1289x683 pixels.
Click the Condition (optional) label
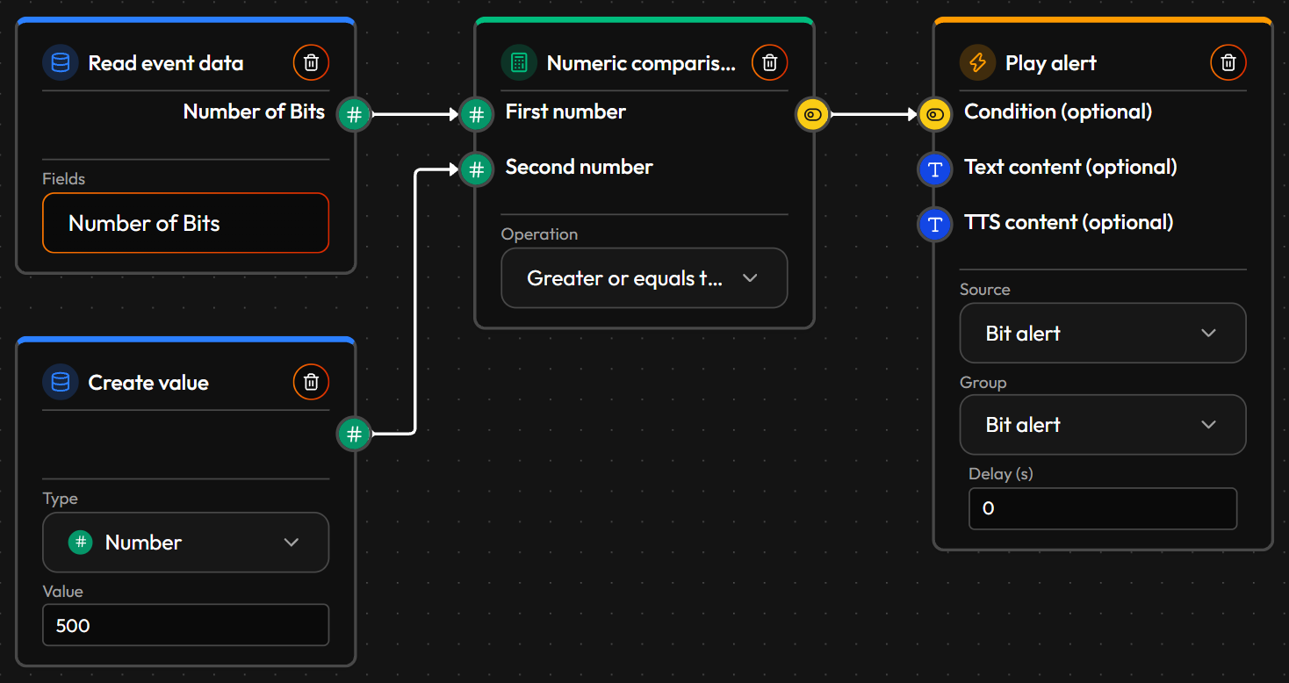(x=1058, y=111)
